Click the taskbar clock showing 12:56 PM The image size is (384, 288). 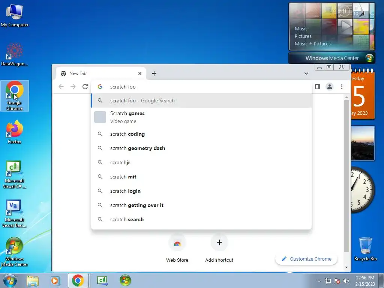[x=365, y=281]
